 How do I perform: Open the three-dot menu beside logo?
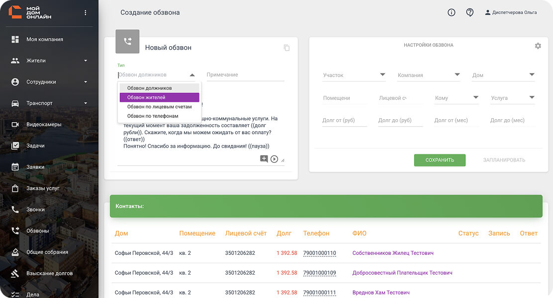[x=86, y=12]
